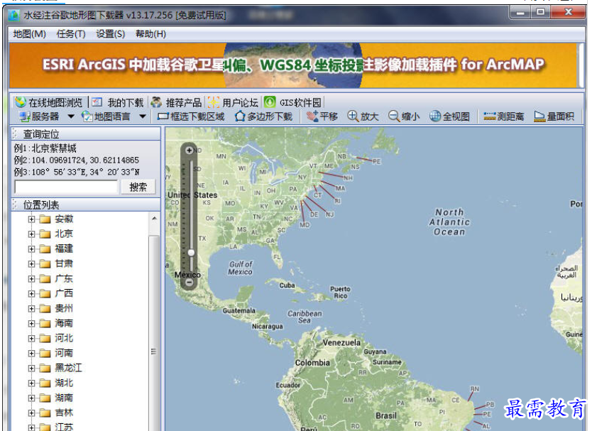This screenshot has height=431, width=592.
Task: Select the 测距离 measure distance tool
Action: coord(504,116)
